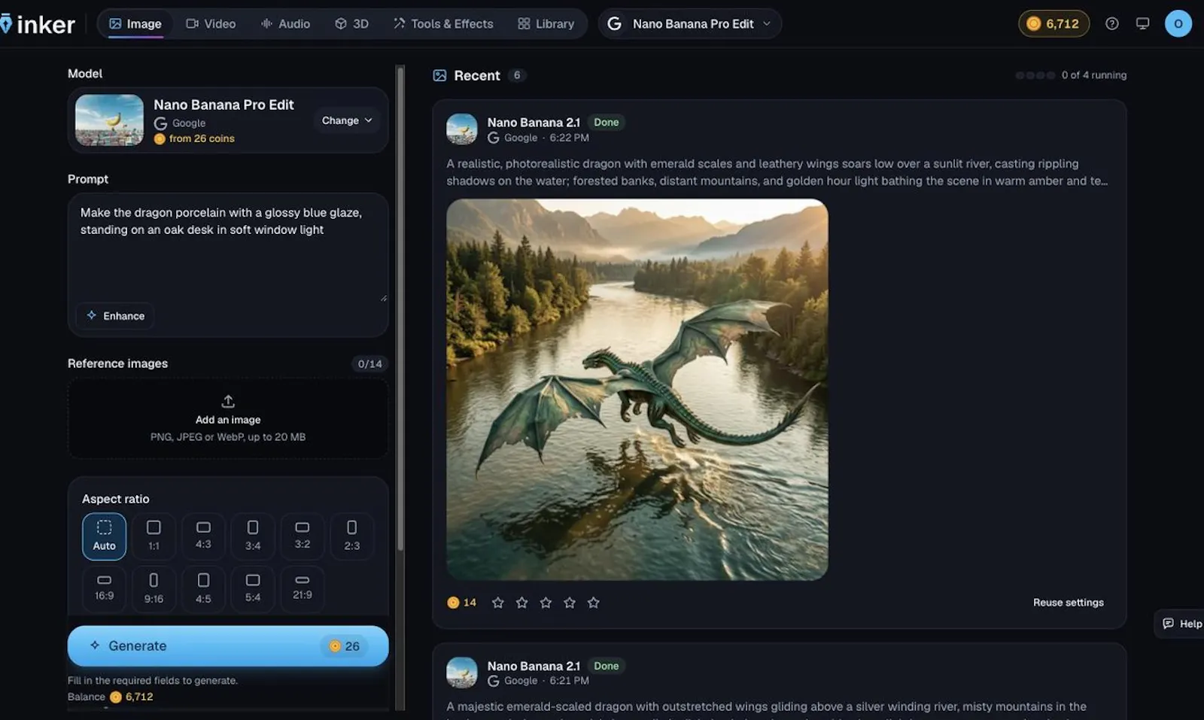Open the user avatar labeled O
Screen dimensions: 1204x720
click(x=1178, y=23)
